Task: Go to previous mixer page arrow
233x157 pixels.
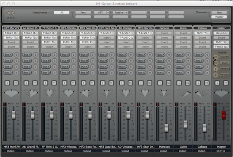Action: [x=8, y=13]
